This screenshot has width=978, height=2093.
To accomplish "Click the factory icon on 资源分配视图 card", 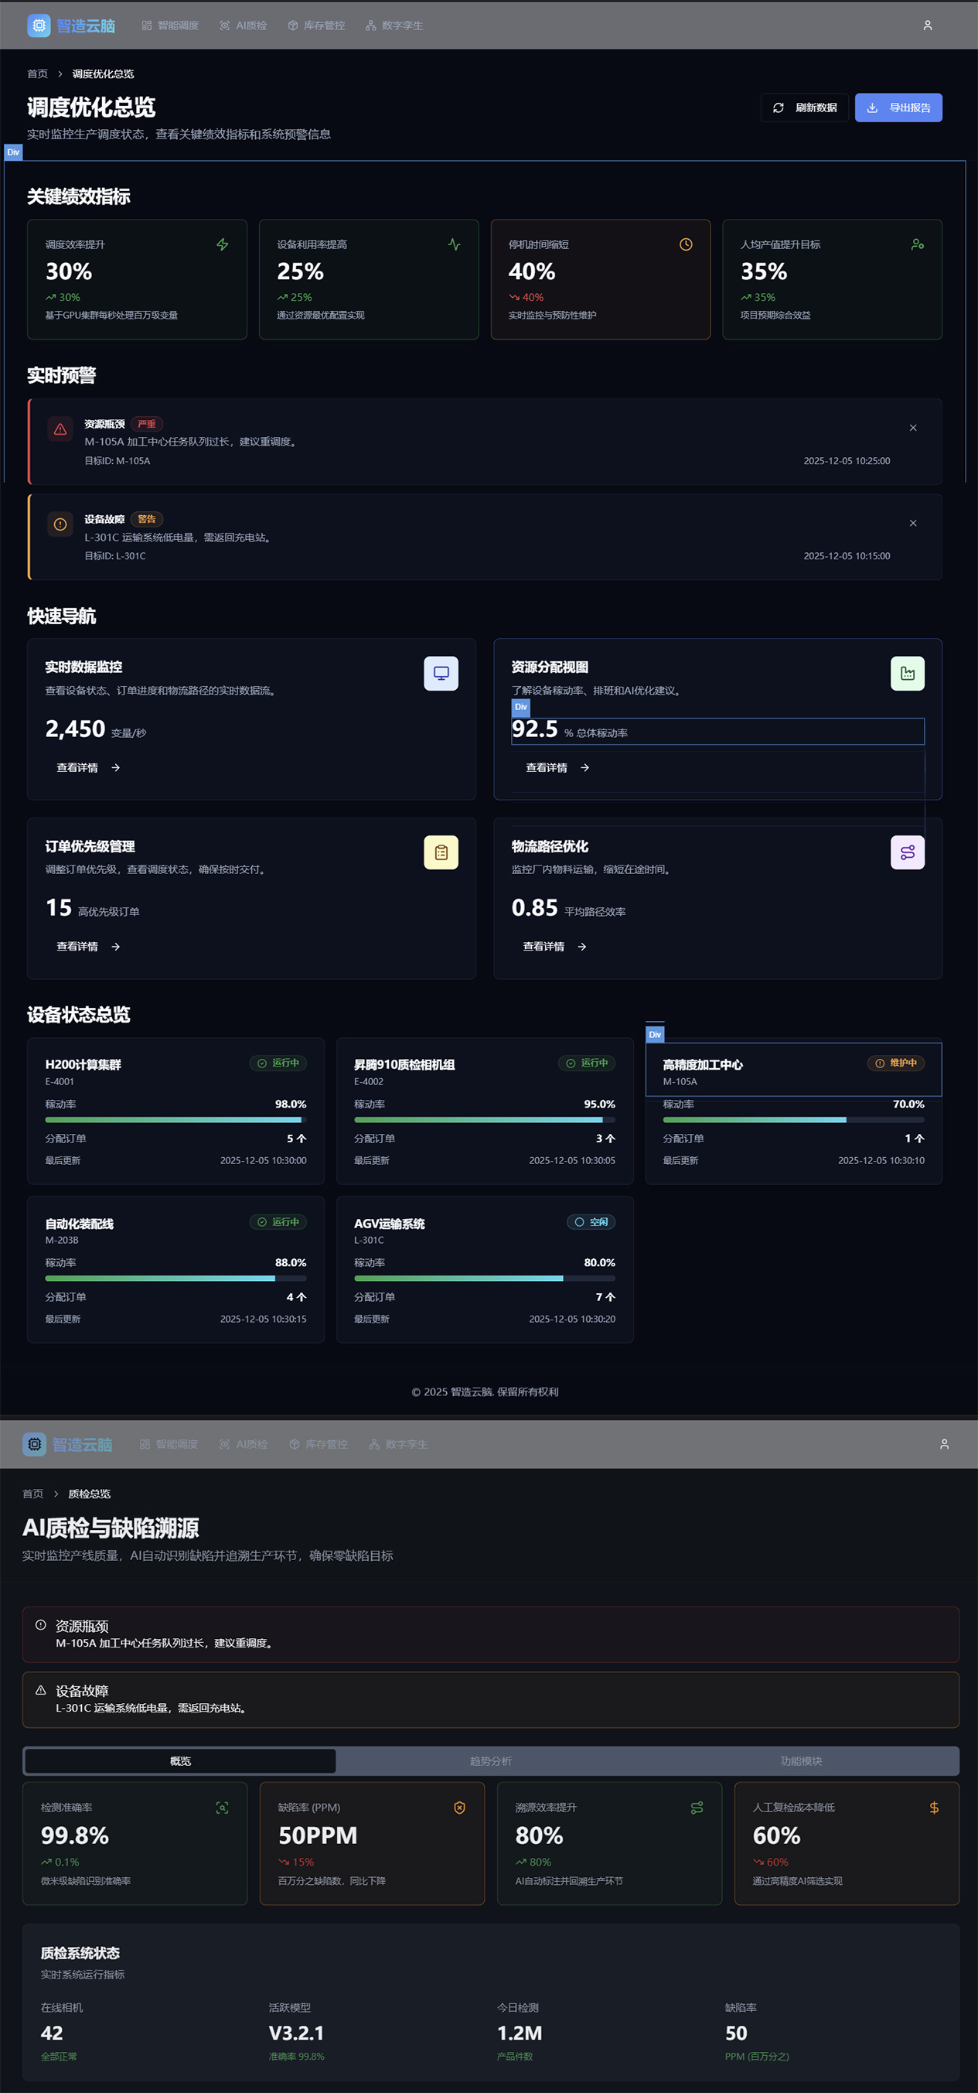I will point(907,673).
